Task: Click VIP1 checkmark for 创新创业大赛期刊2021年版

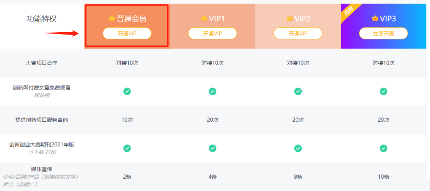Action: (213, 148)
